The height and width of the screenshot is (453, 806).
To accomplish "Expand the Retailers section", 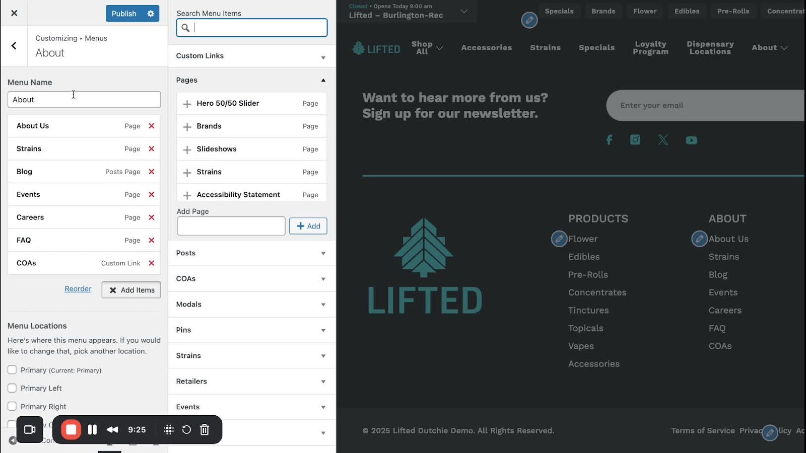I will pos(252,382).
